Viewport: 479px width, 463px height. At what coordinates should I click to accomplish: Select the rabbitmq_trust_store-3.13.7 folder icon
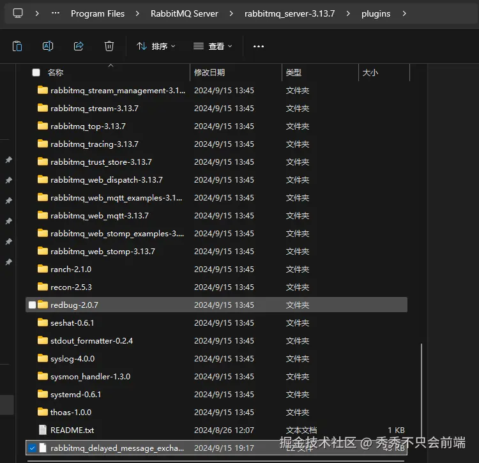(42, 162)
